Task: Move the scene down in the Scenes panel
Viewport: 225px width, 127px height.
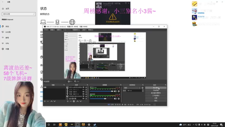Action: 55,101
